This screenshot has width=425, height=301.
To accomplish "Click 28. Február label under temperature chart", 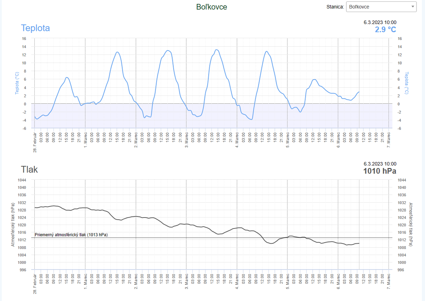I will (35, 143).
